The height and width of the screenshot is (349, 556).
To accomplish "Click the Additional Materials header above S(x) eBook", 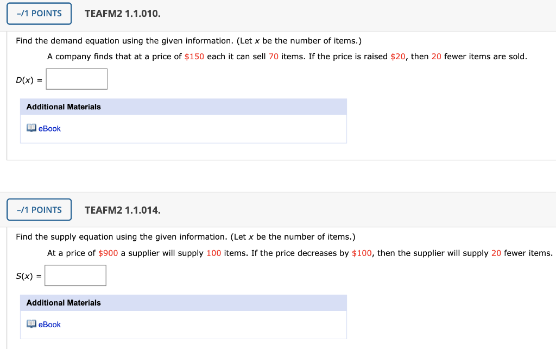I will coord(63,303).
